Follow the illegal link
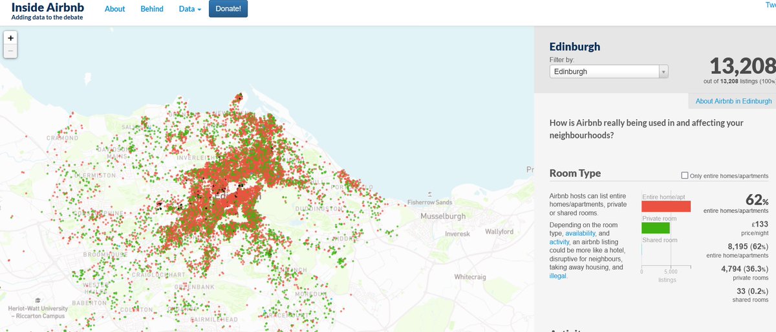 click(557, 276)
